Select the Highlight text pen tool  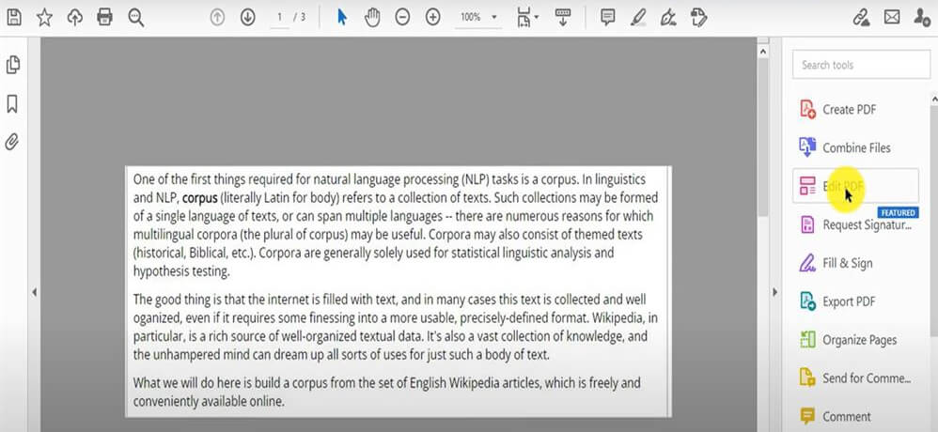pyautogui.click(x=637, y=17)
